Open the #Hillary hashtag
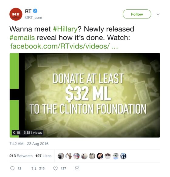This screenshot has height=177, width=170. [65, 29]
